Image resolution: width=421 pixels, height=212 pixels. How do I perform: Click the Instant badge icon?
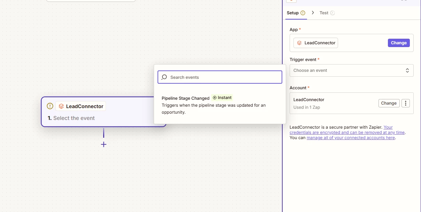(215, 98)
